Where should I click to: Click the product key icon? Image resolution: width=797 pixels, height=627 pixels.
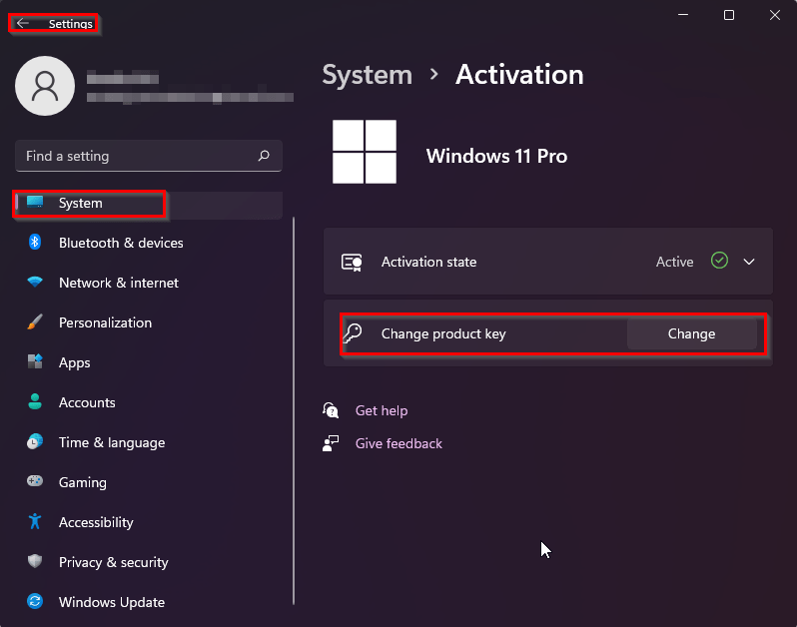pos(353,333)
